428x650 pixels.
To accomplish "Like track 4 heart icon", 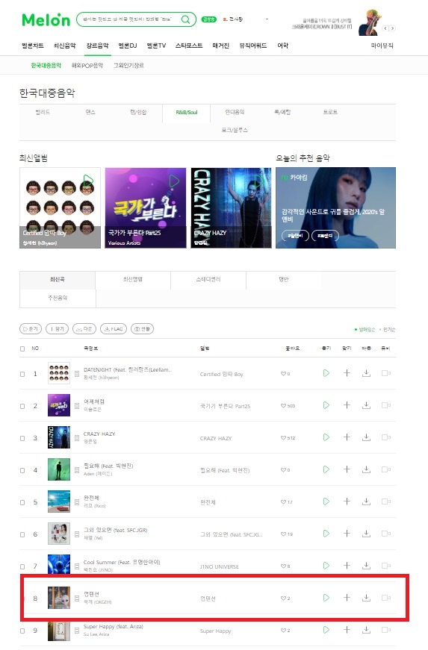I will coord(283,469).
